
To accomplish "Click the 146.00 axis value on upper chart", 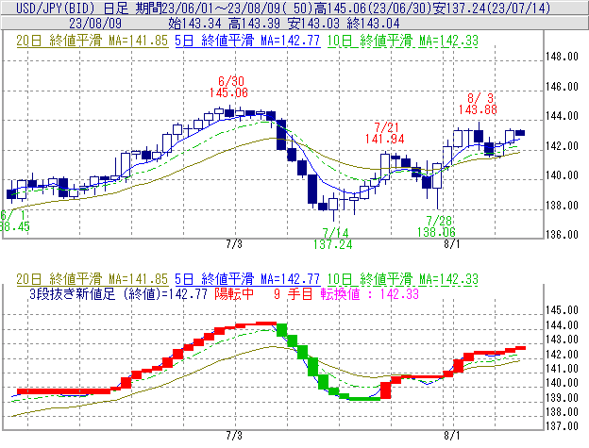I will coord(562,87).
